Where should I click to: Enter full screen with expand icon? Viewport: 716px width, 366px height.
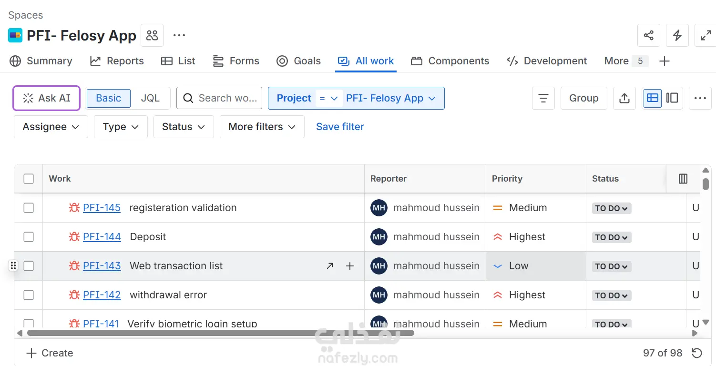click(x=706, y=35)
